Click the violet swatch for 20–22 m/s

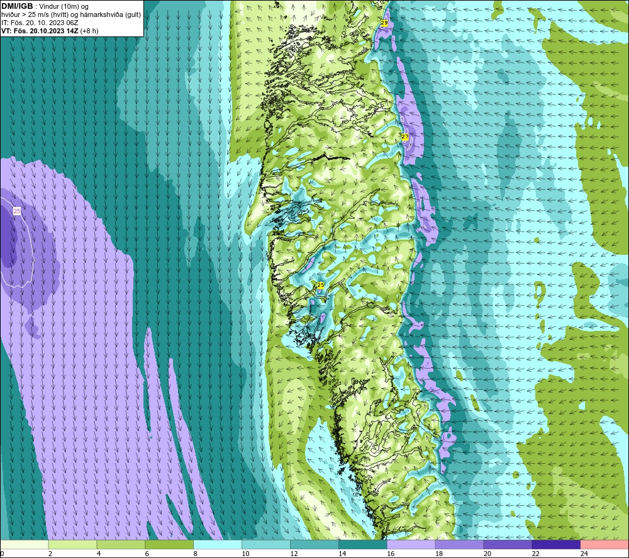(508, 544)
